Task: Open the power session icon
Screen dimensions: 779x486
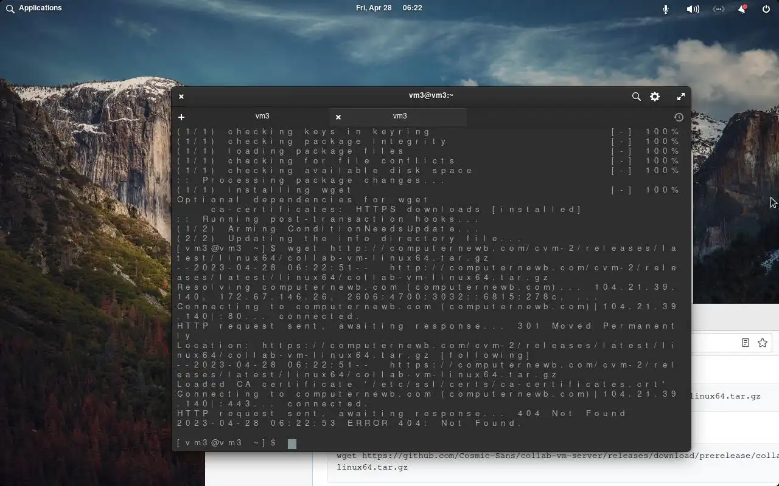Action: click(766, 9)
